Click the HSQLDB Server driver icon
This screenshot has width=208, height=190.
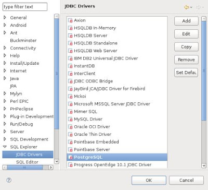pyautogui.click(x=70, y=35)
